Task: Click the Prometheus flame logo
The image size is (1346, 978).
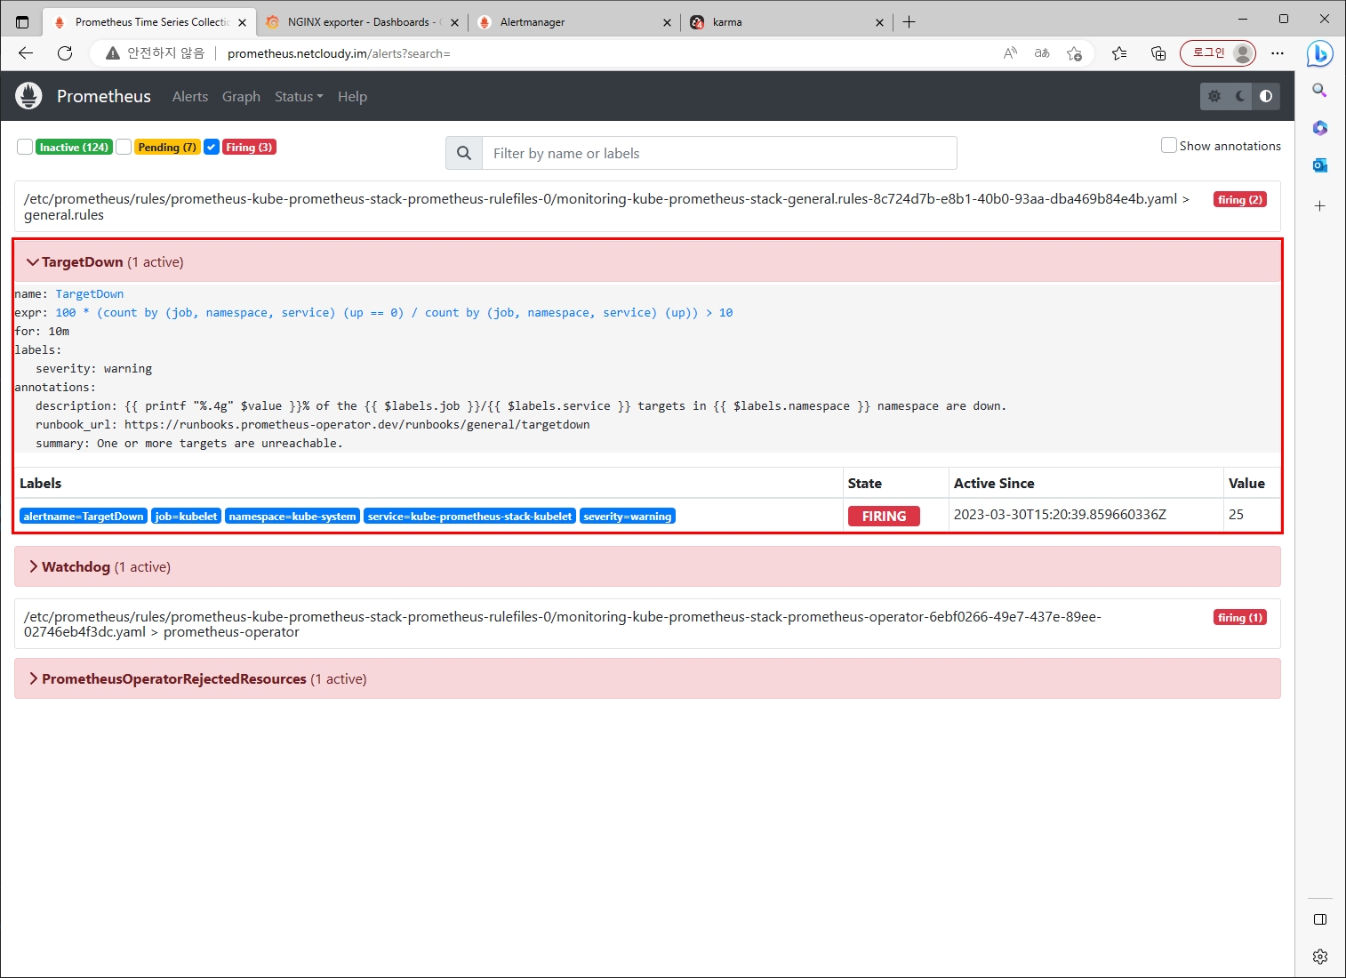Action: (28, 96)
